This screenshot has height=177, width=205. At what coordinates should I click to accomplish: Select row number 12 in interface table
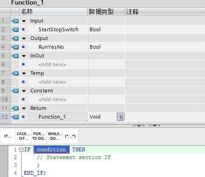6,117
